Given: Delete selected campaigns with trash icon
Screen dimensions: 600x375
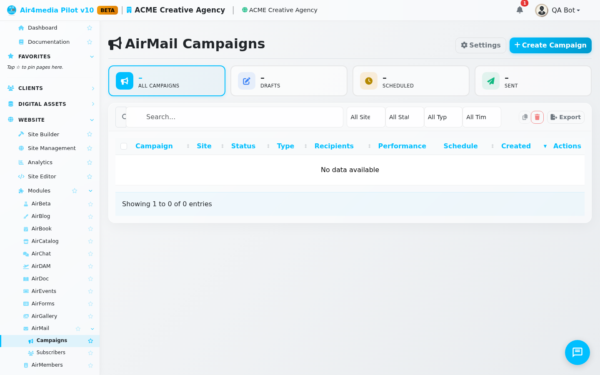Looking at the screenshot, I should coord(537,117).
